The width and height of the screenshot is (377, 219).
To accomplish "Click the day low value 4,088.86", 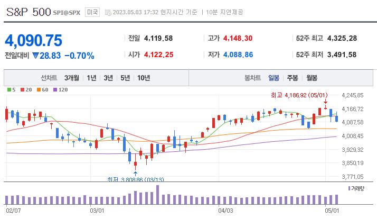I will (238, 54).
